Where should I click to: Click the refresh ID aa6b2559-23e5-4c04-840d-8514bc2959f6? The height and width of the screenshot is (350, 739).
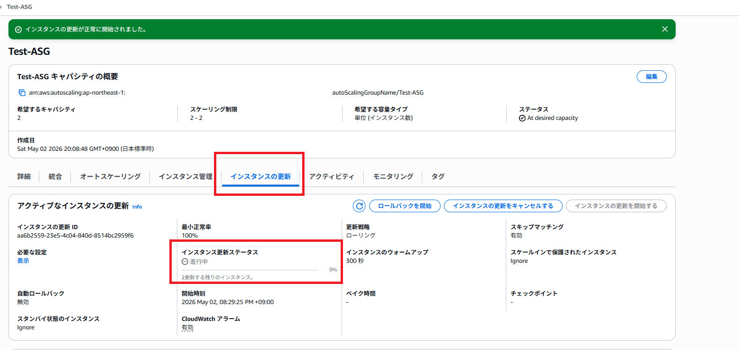pos(75,235)
